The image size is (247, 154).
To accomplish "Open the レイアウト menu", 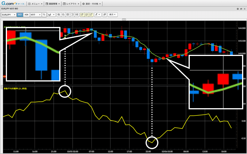I will coord(71,4).
